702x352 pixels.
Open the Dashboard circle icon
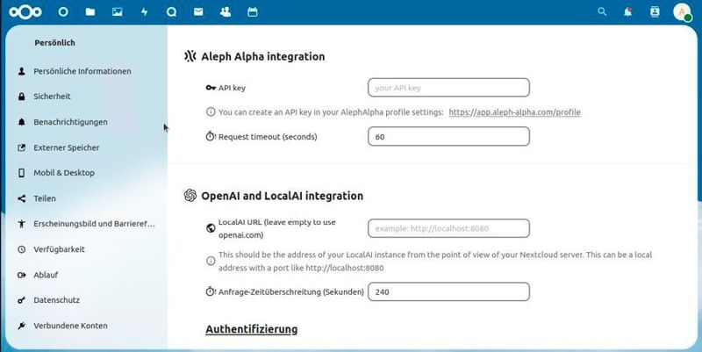[63, 12]
